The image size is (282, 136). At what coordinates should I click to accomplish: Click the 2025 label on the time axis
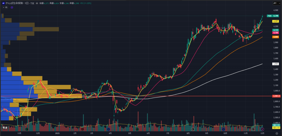57,133
